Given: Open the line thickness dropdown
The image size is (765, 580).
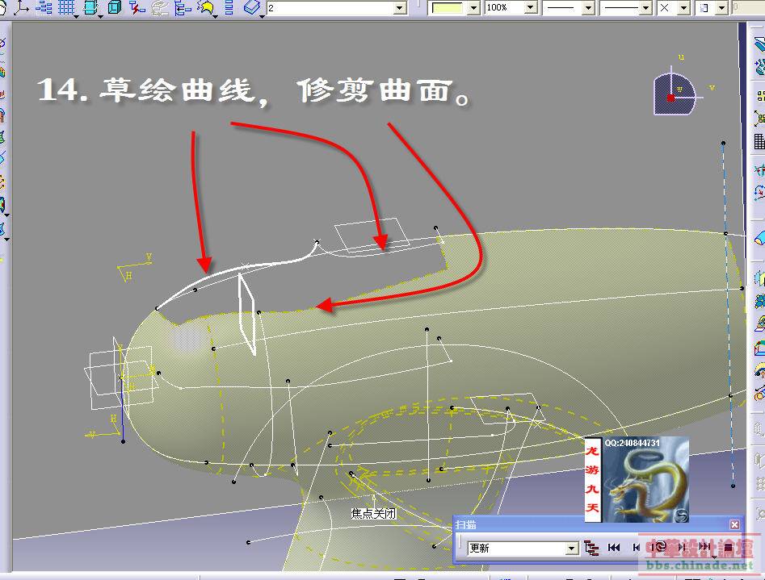Looking at the screenshot, I should tap(588, 8).
